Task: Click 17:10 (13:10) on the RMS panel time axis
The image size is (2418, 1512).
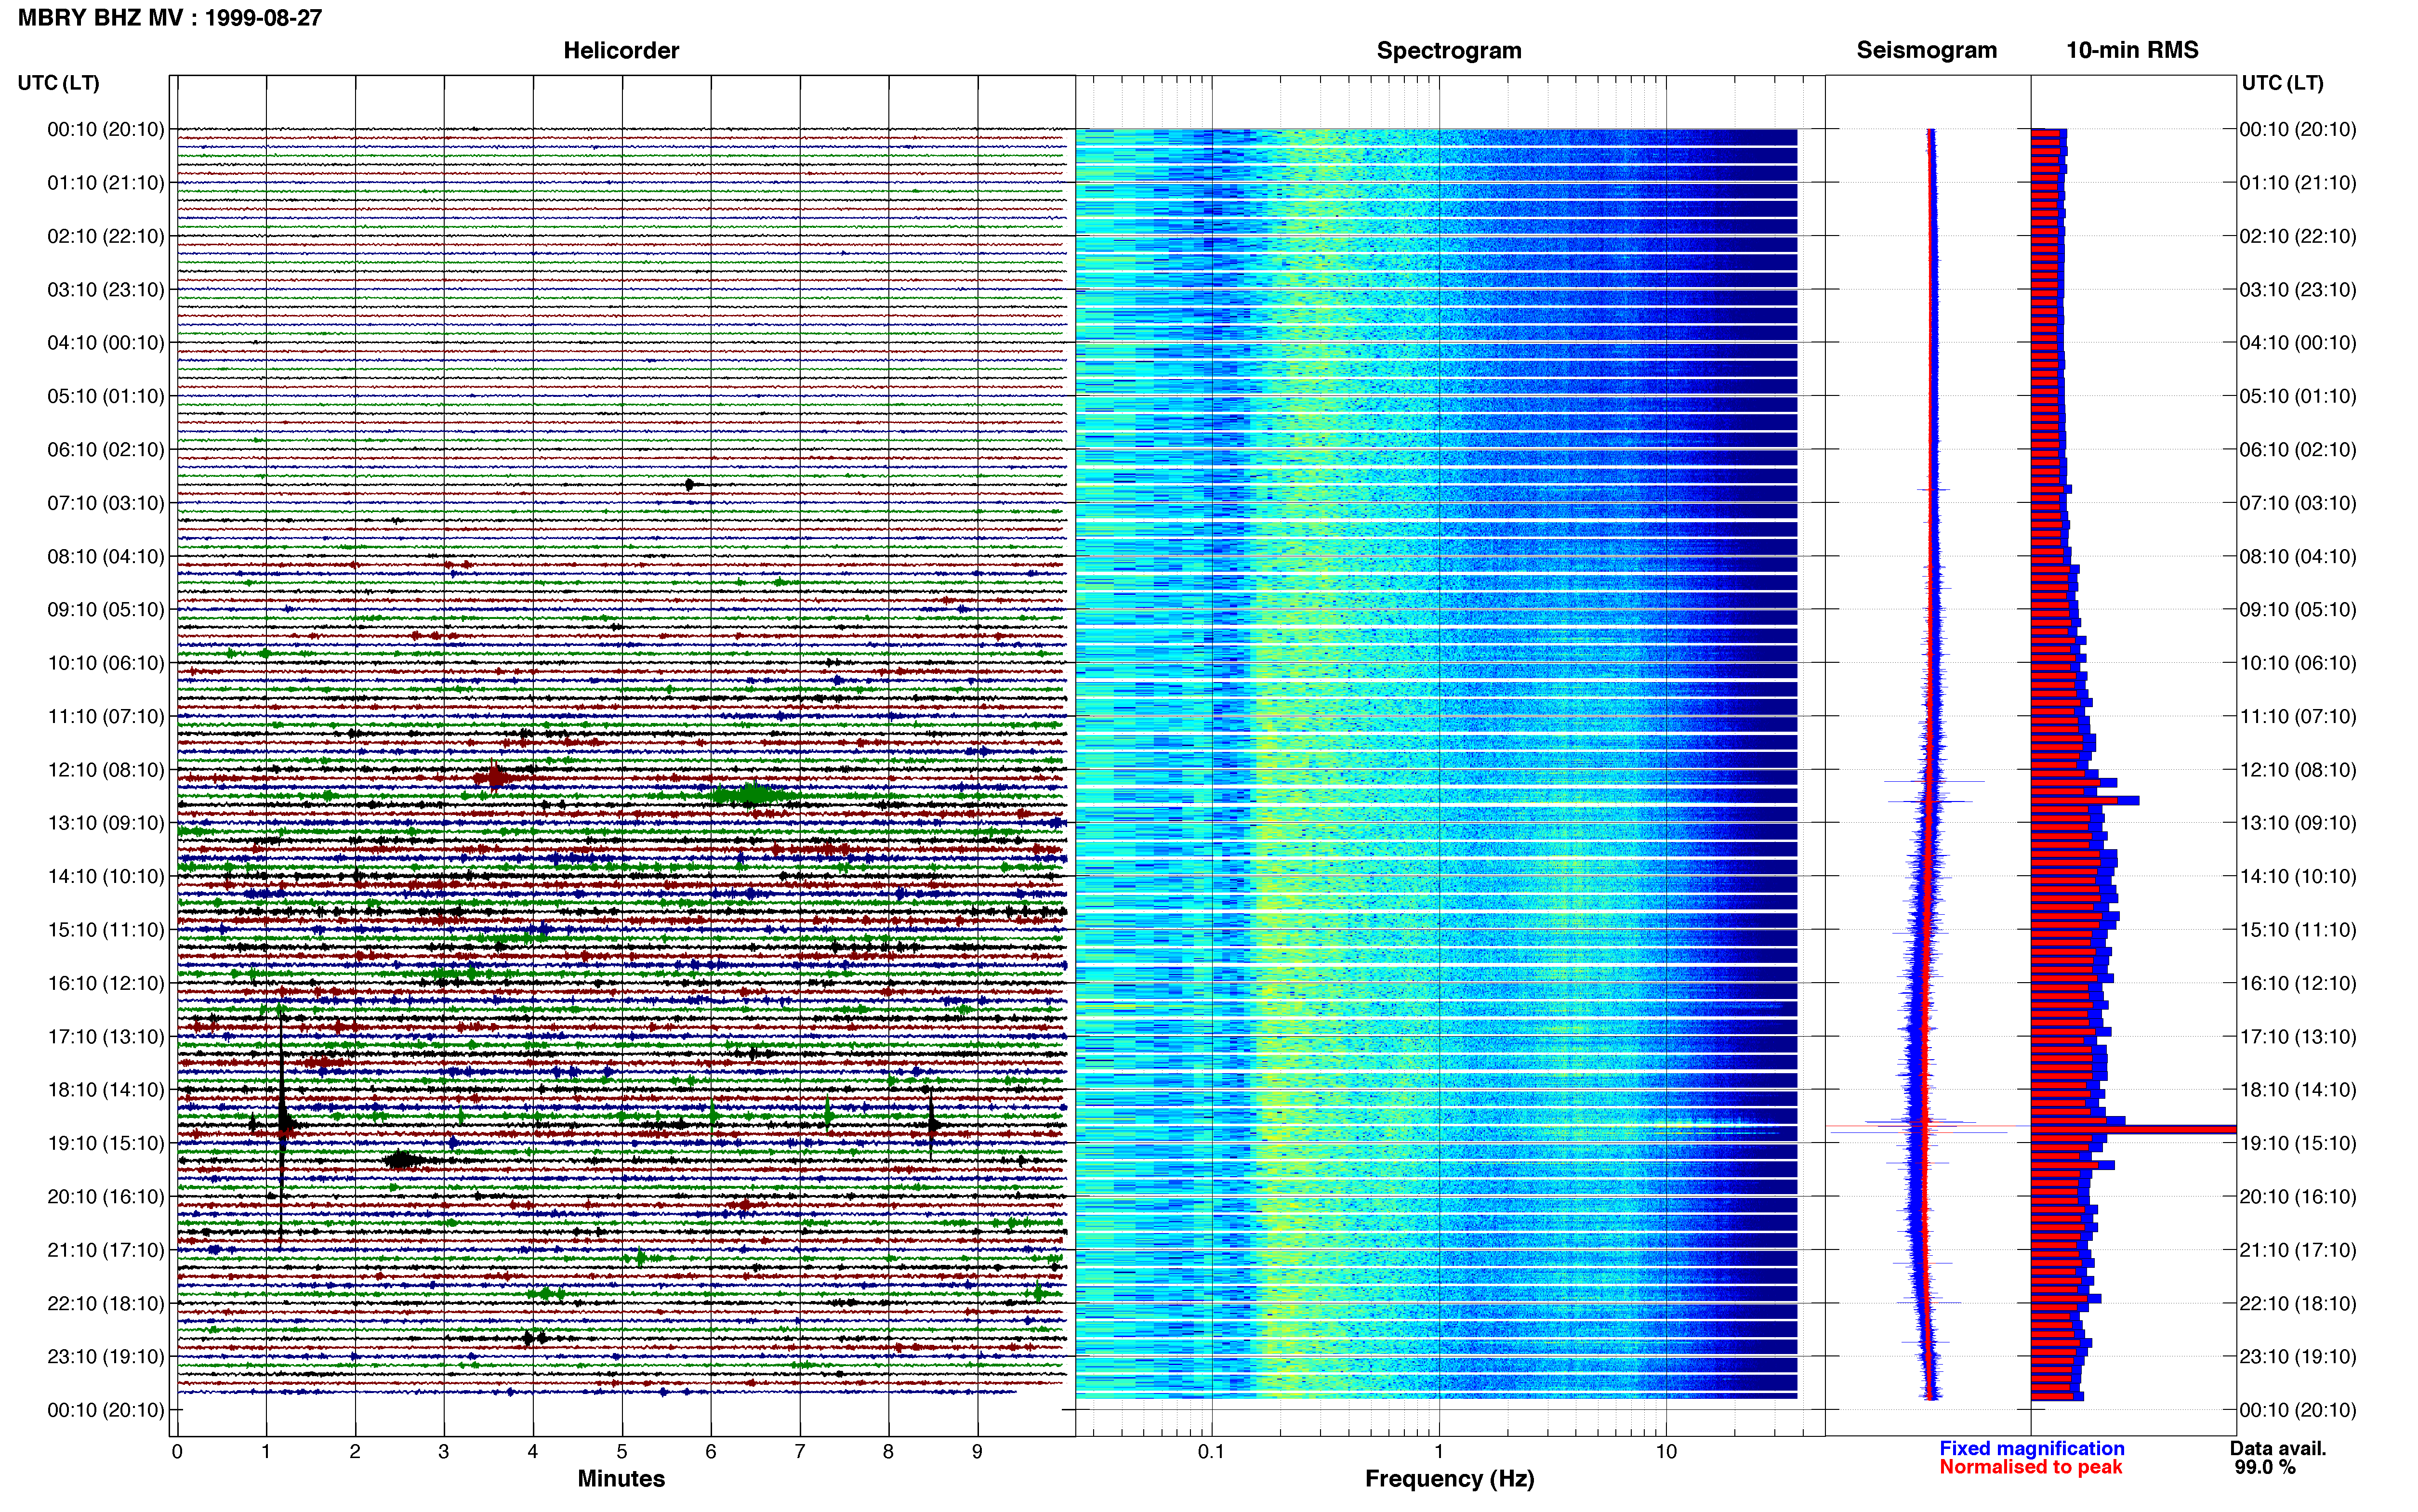Action: click(2298, 1037)
